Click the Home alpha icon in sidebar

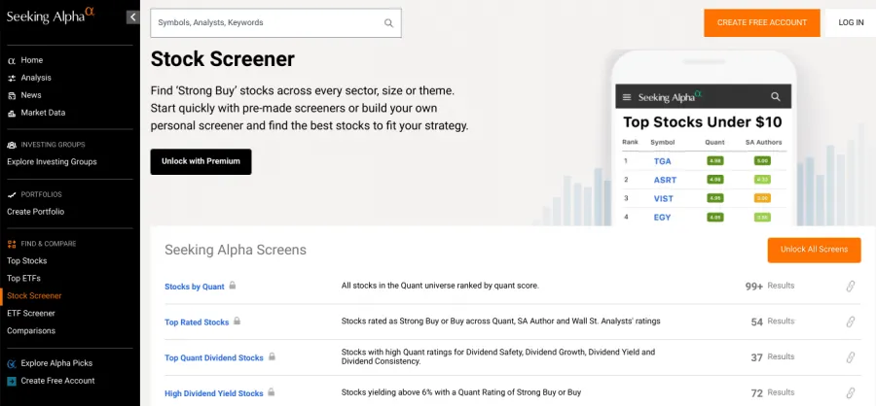pos(11,61)
